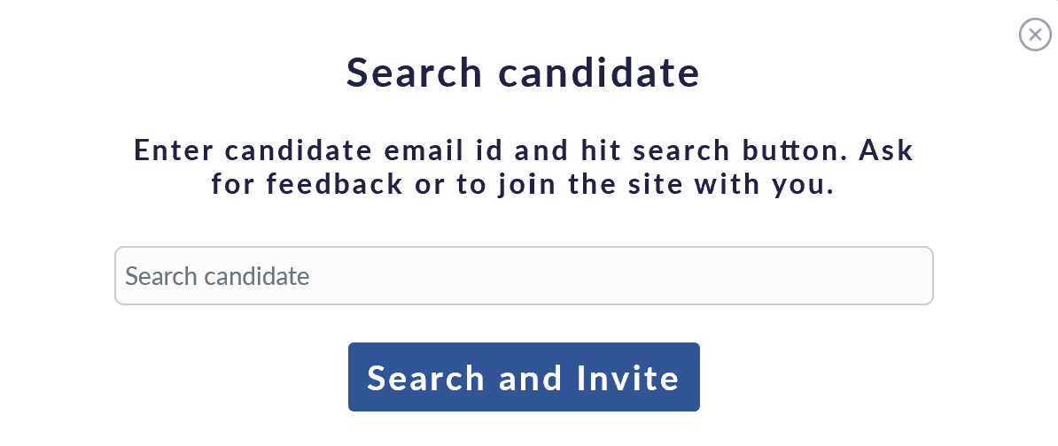Viewport: 1058px width, 446px height.
Task: Submit the candidate search and invite
Action: [x=524, y=377]
